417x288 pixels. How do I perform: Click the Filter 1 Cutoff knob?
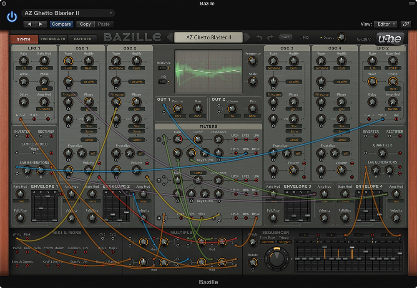tap(198, 139)
